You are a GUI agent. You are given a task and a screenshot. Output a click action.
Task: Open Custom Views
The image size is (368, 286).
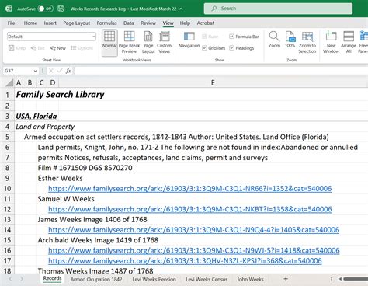tap(165, 42)
